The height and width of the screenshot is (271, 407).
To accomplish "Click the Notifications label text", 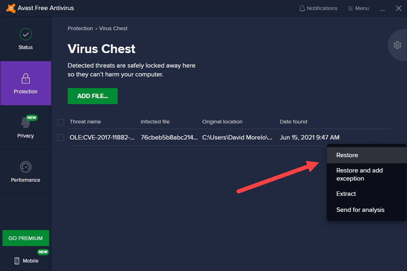I will point(322,8).
